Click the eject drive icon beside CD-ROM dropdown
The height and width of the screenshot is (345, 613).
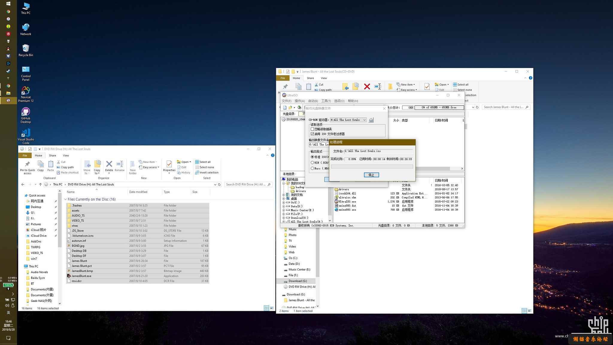(x=371, y=120)
